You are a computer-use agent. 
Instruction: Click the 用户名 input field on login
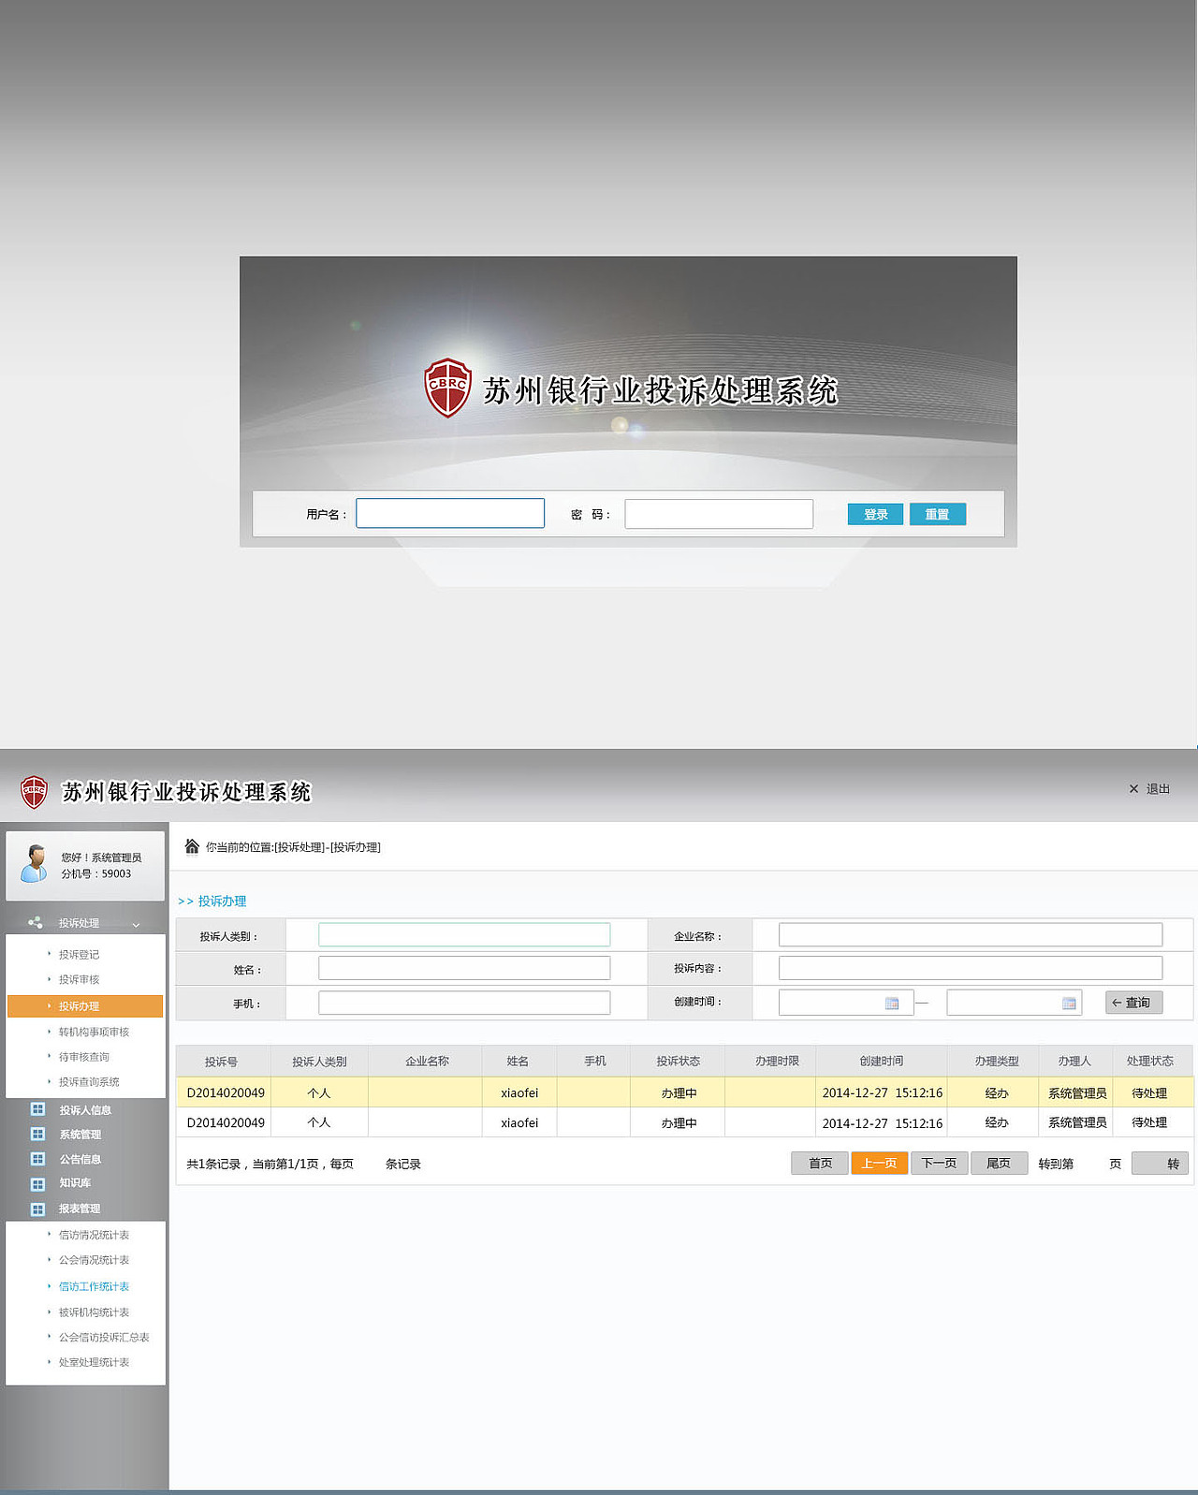click(x=450, y=513)
